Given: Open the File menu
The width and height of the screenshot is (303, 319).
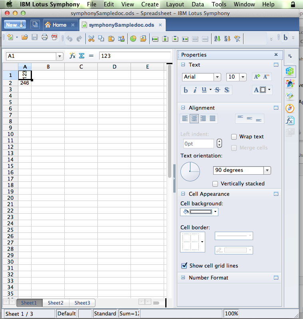Looking at the screenshot, I should pyautogui.click(x=92, y=4).
